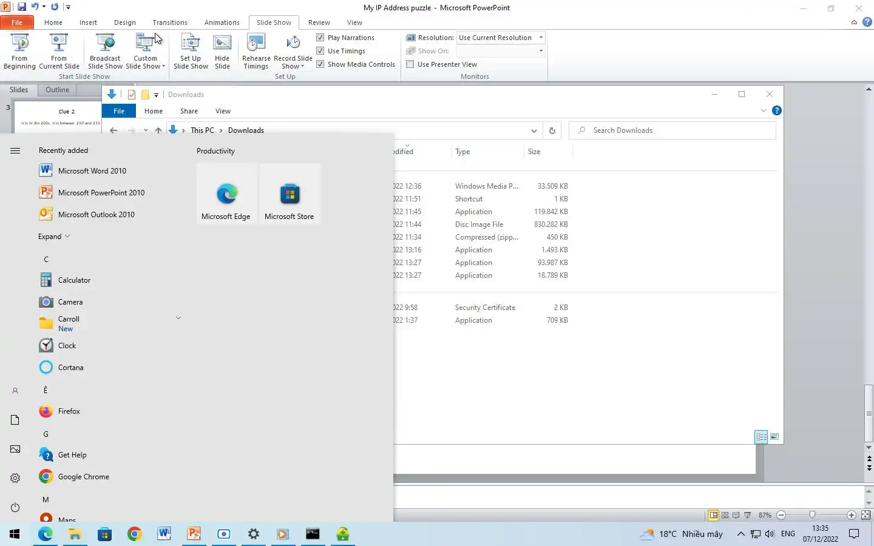Screen dimensions: 874x546
Task: Open Calculator from Start menu
Action: click(74, 280)
